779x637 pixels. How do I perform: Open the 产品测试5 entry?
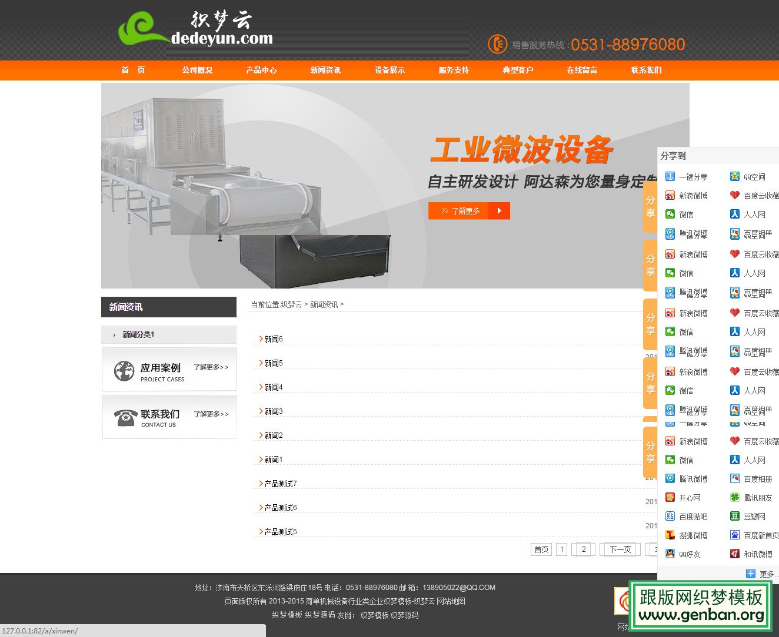click(x=281, y=532)
